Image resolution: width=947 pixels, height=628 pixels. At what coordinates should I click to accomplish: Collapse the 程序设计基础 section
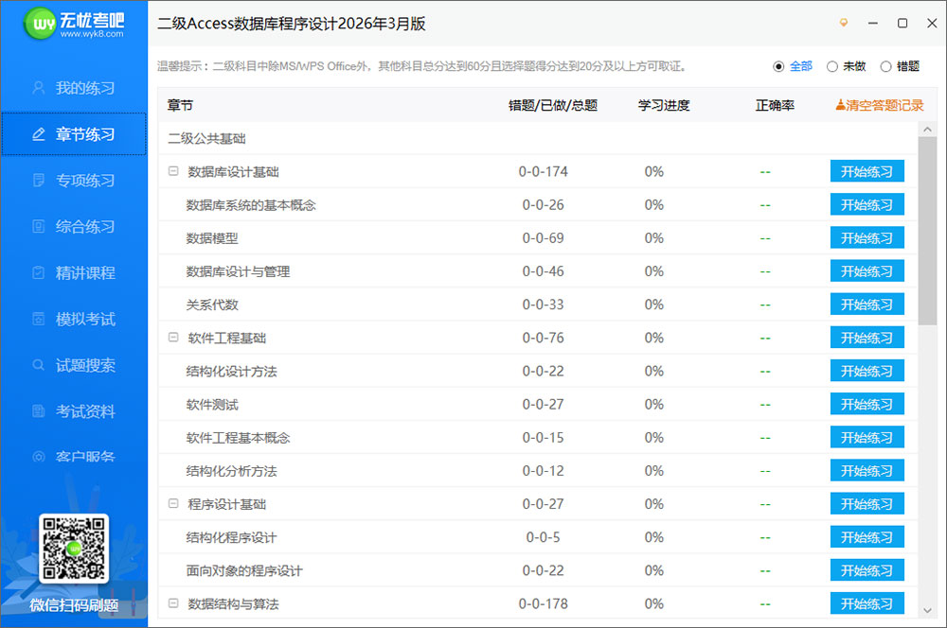tap(172, 503)
